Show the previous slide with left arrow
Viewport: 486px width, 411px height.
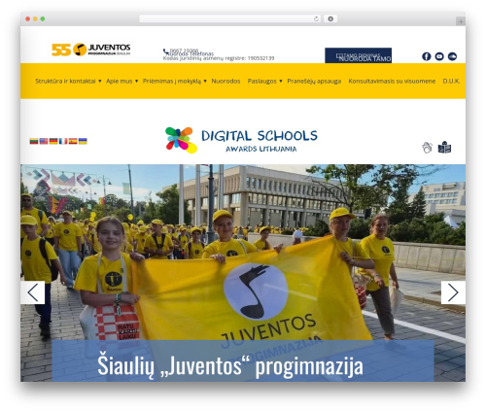(32, 292)
